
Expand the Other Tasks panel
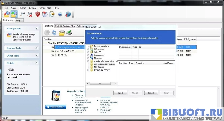click(37, 55)
